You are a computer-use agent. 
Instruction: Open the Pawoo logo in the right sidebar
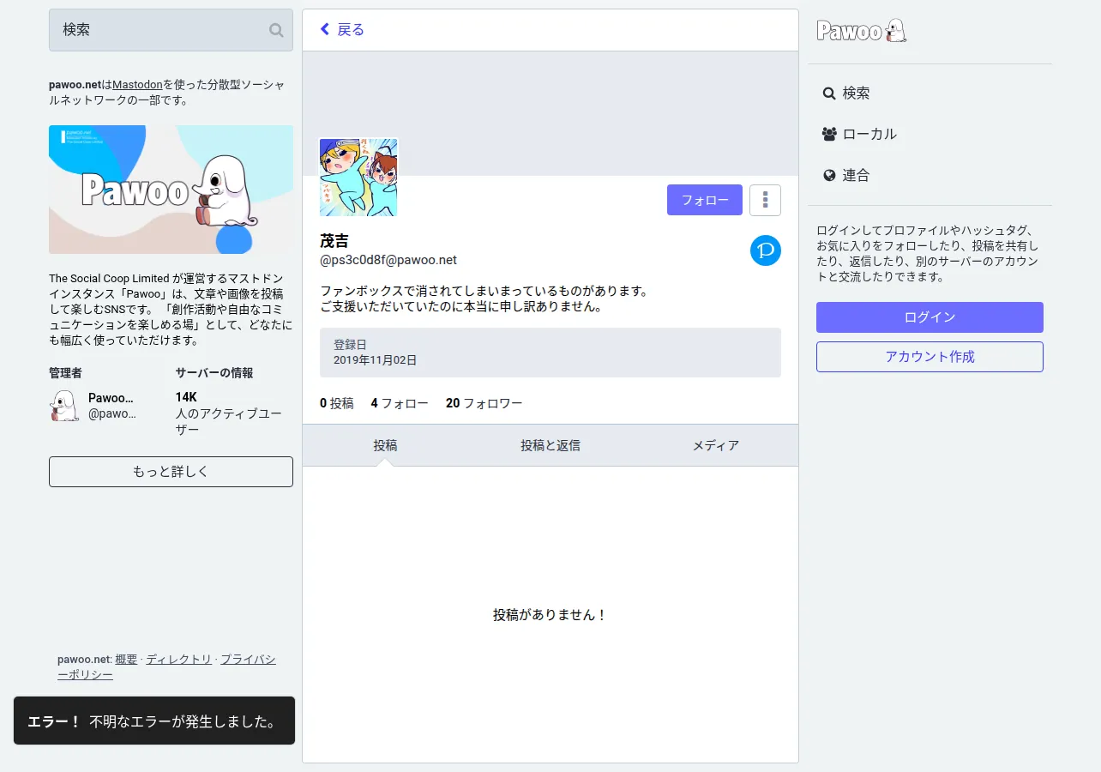click(862, 31)
